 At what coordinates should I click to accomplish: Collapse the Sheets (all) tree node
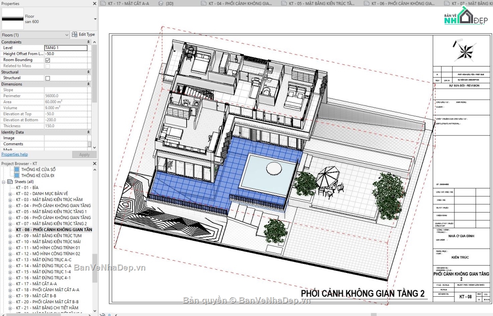[4, 182]
